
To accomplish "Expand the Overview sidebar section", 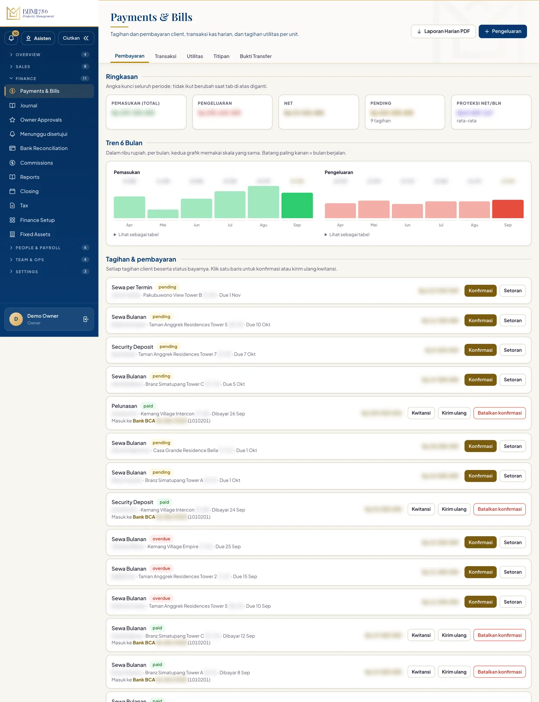I will 49,55.
